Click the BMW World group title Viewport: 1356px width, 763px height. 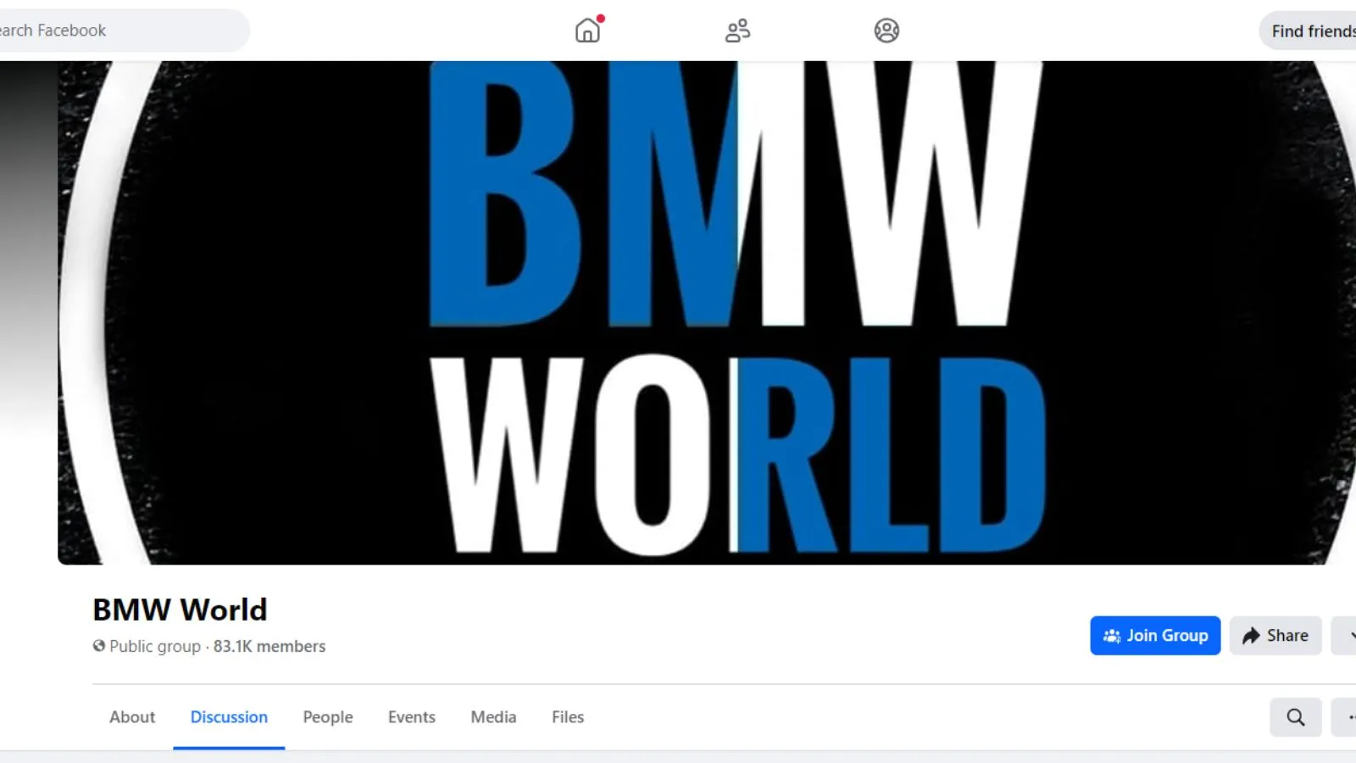point(180,610)
